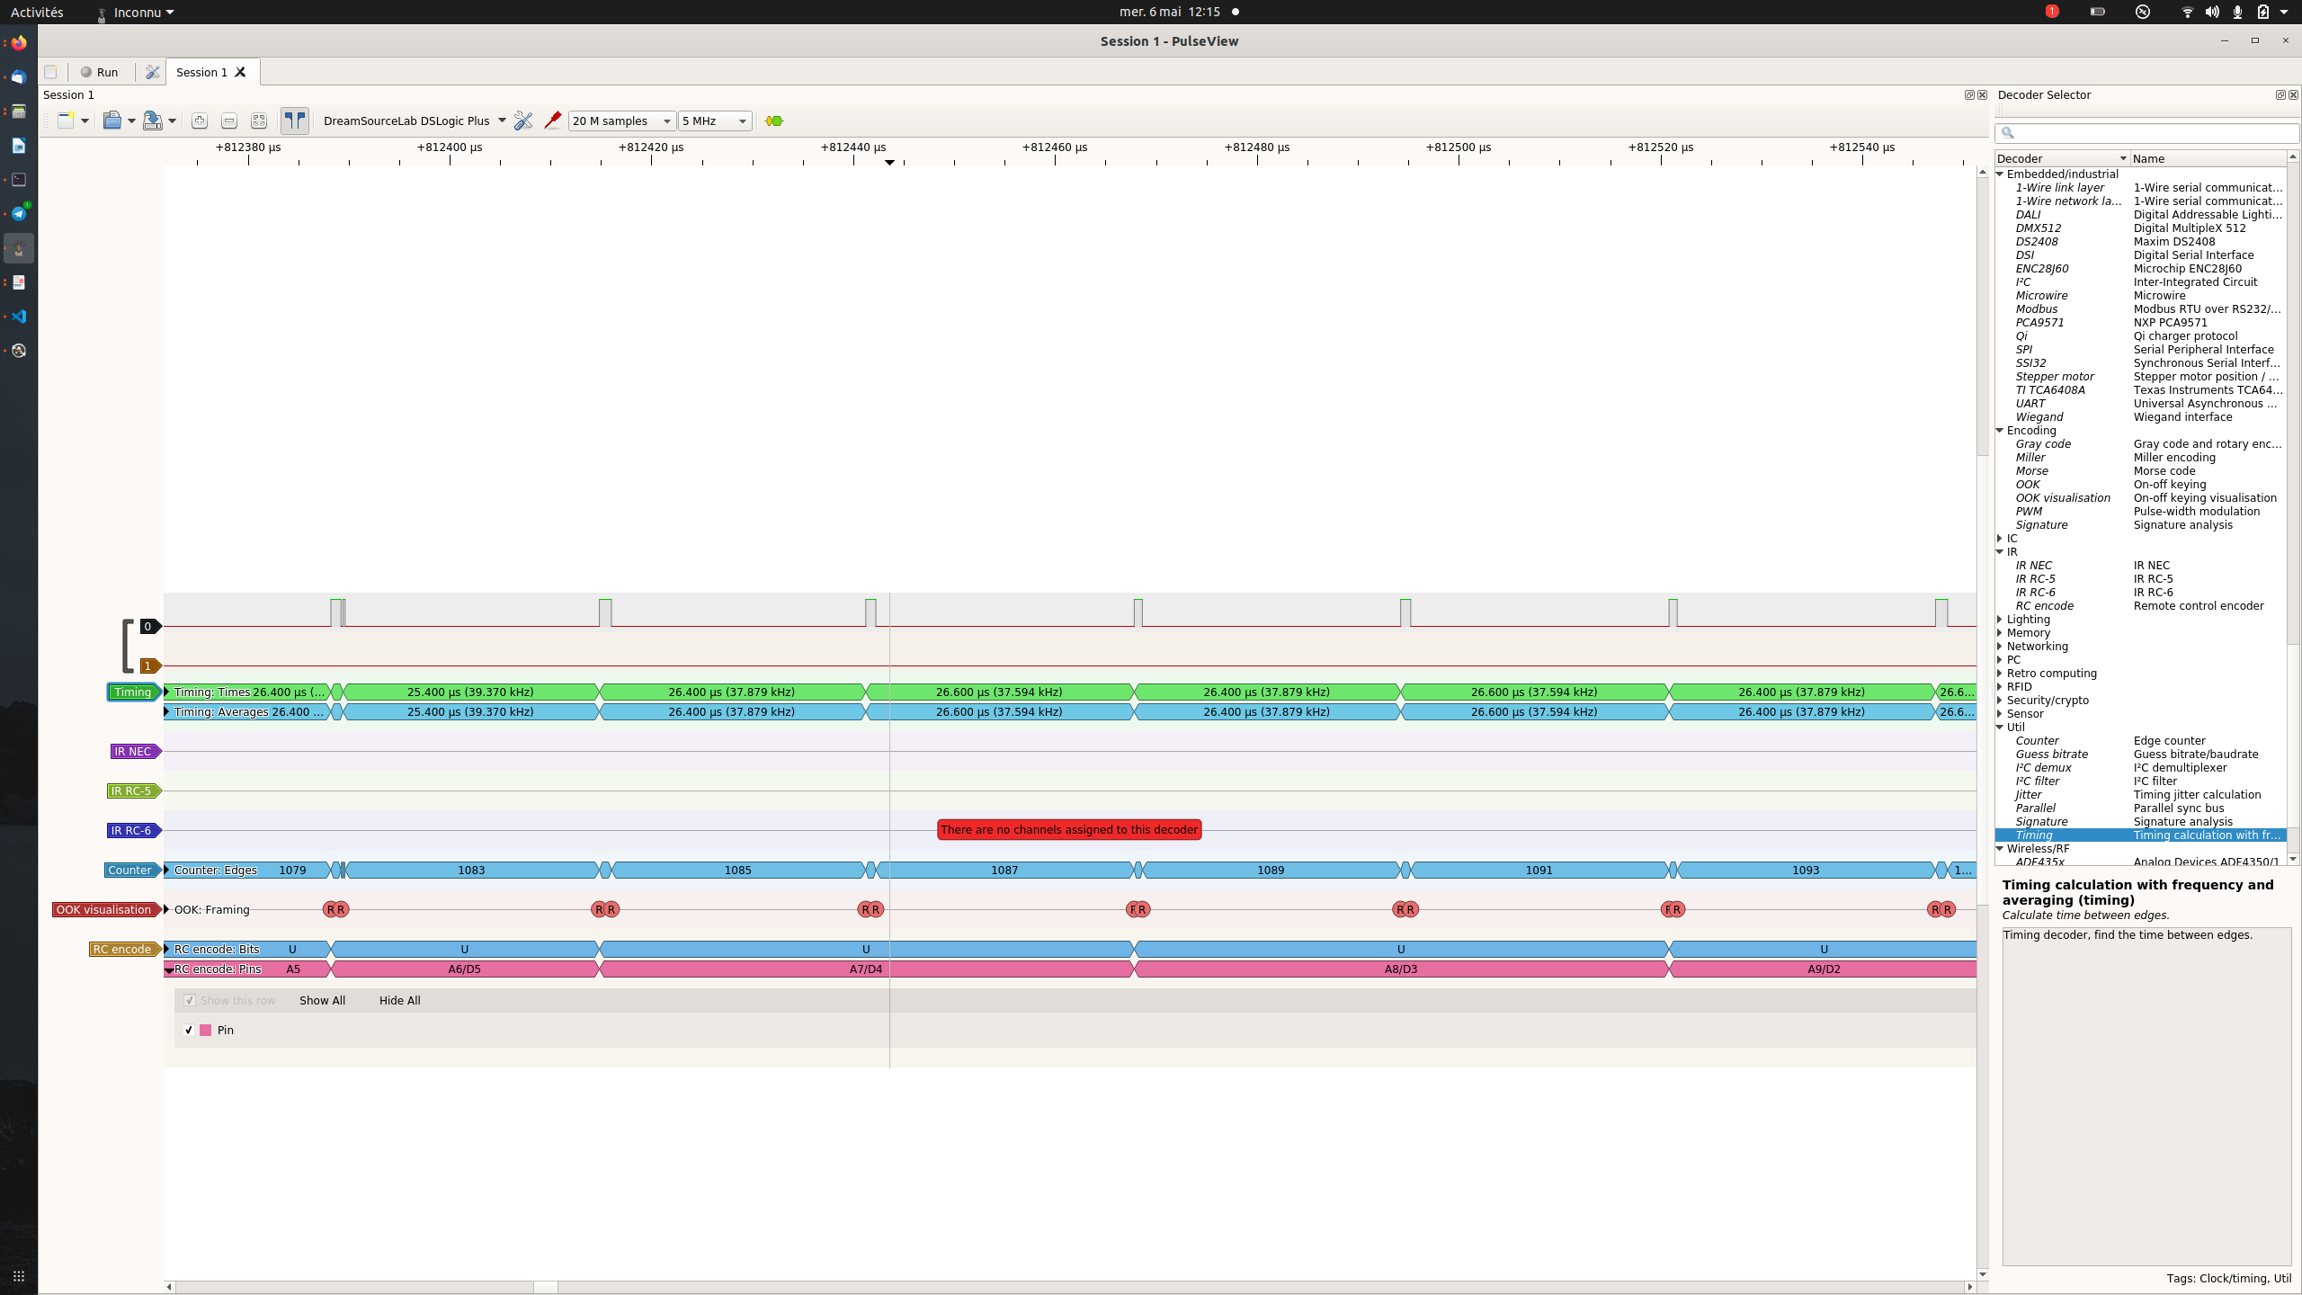Select the zoom-in tool on the toolbar
This screenshot has width=2302, height=1295.
tap(199, 121)
